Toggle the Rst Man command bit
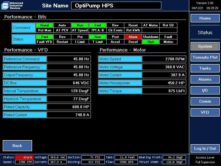This screenshot has height=166, width=221. [44, 30]
